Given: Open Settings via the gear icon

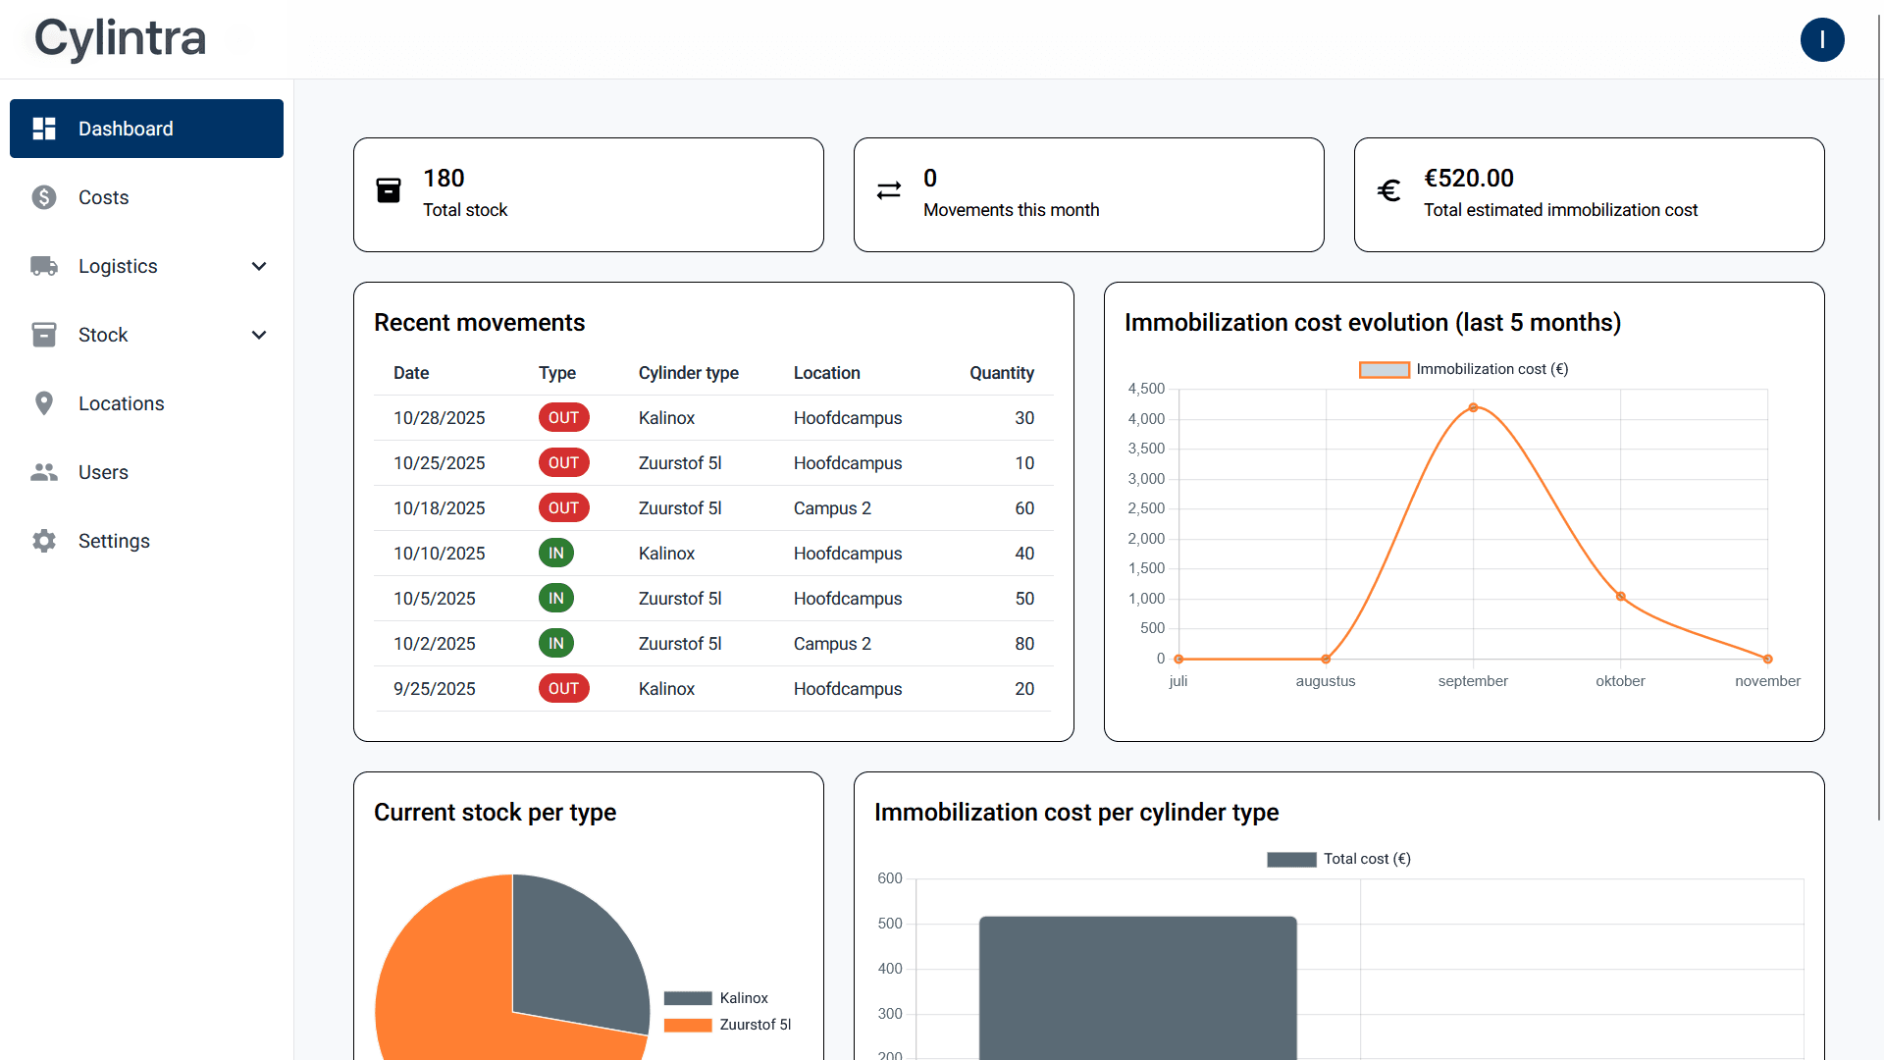Looking at the screenshot, I should pyautogui.click(x=44, y=541).
